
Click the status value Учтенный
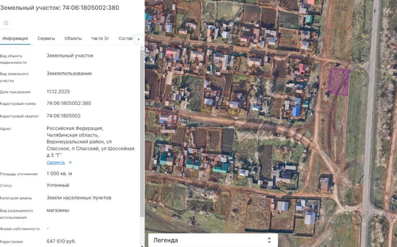[x=58, y=185]
